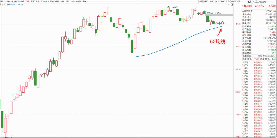Open the 统计 toolbar item
Image resolution: width=277 pixels, height=138 pixels.
coord(217,1)
